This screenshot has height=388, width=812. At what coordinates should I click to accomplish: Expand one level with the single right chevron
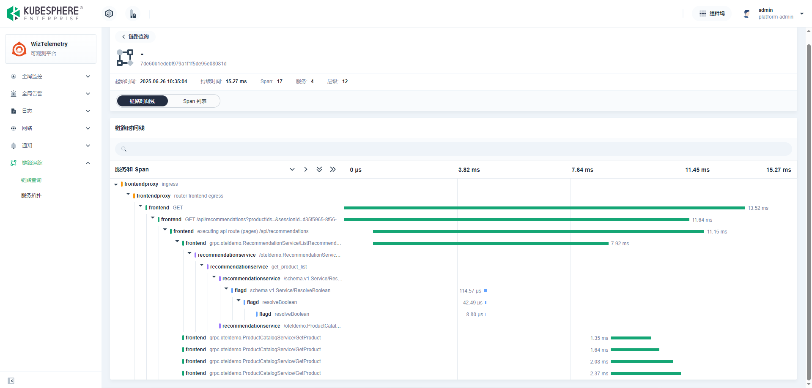pyautogui.click(x=306, y=169)
